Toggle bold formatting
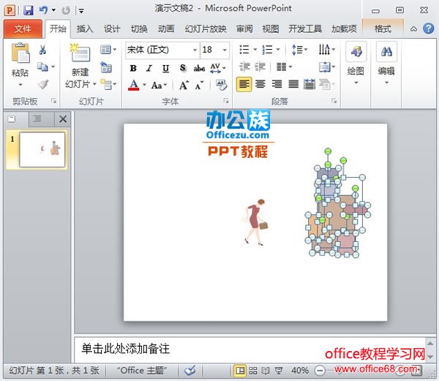 pyautogui.click(x=133, y=68)
